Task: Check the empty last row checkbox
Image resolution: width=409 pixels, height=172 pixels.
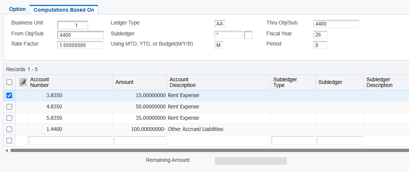Action: pos(9,140)
